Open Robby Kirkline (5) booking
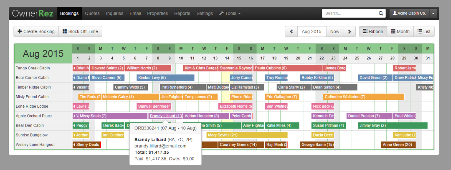This screenshot has height=170, width=451. pos(317,78)
